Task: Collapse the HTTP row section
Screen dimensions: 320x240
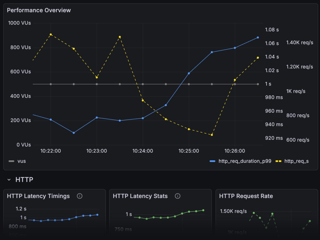Action: [9, 180]
